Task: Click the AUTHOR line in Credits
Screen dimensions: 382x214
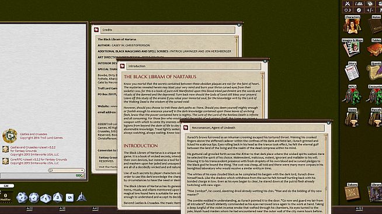Action: coord(123,46)
